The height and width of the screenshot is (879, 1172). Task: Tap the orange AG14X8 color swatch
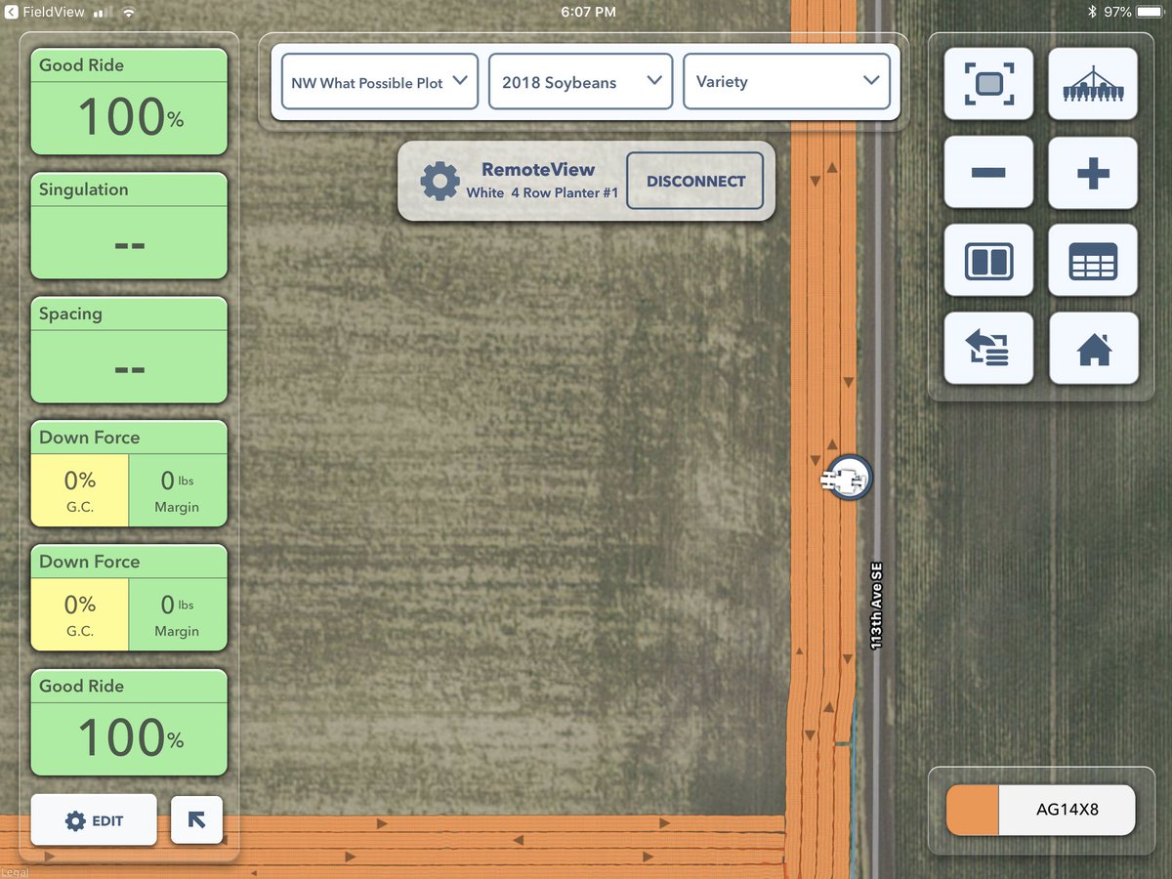click(x=973, y=811)
